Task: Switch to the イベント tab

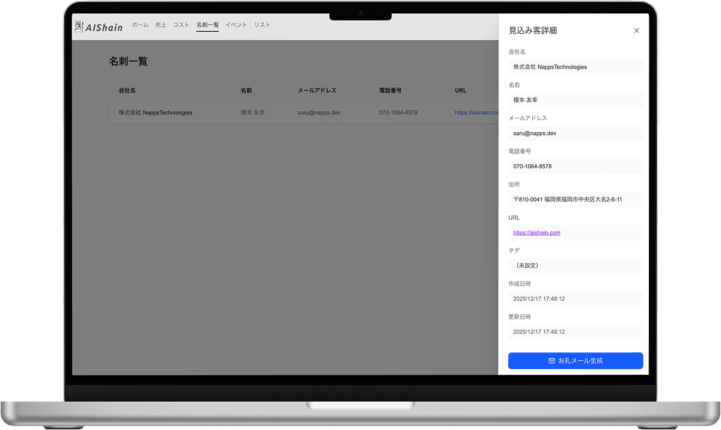Action: [x=236, y=25]
